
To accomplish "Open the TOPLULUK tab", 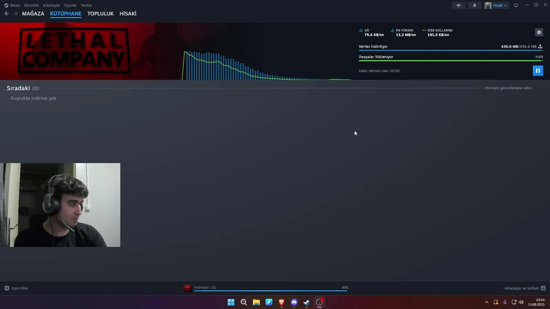I will click(x=100, y=14).
